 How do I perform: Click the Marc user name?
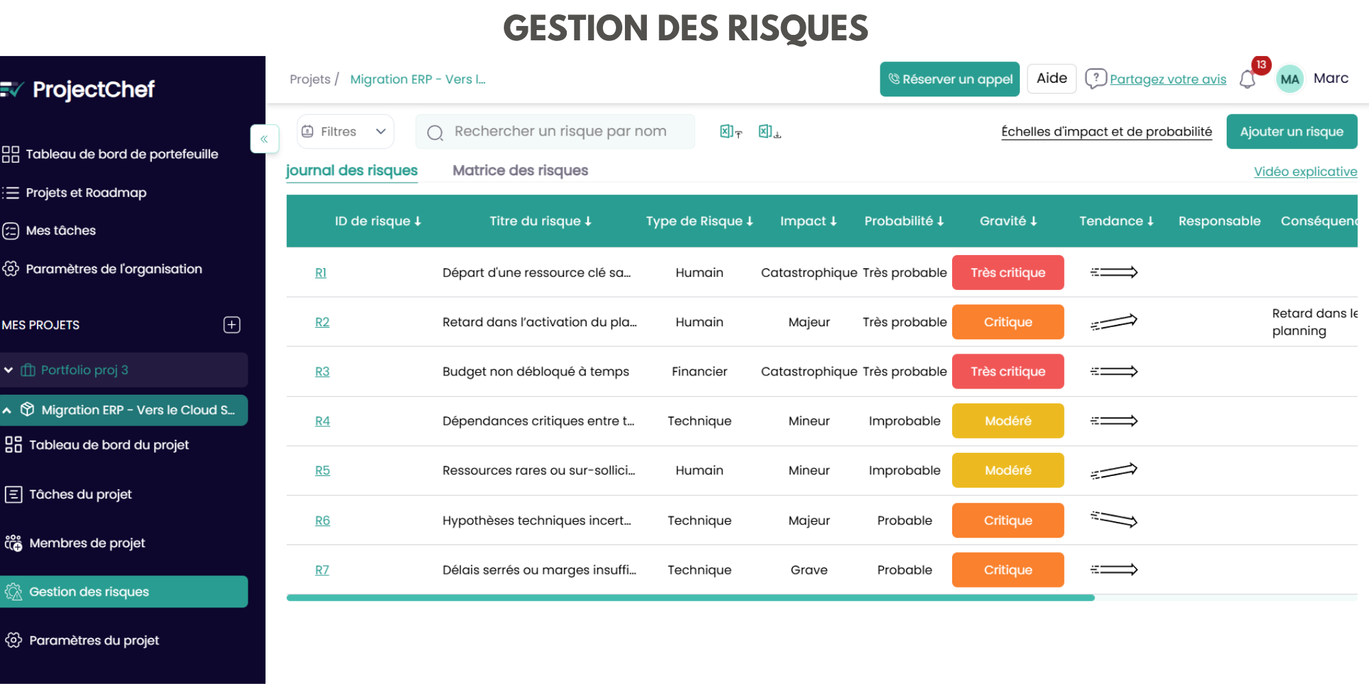(1331, 78)
